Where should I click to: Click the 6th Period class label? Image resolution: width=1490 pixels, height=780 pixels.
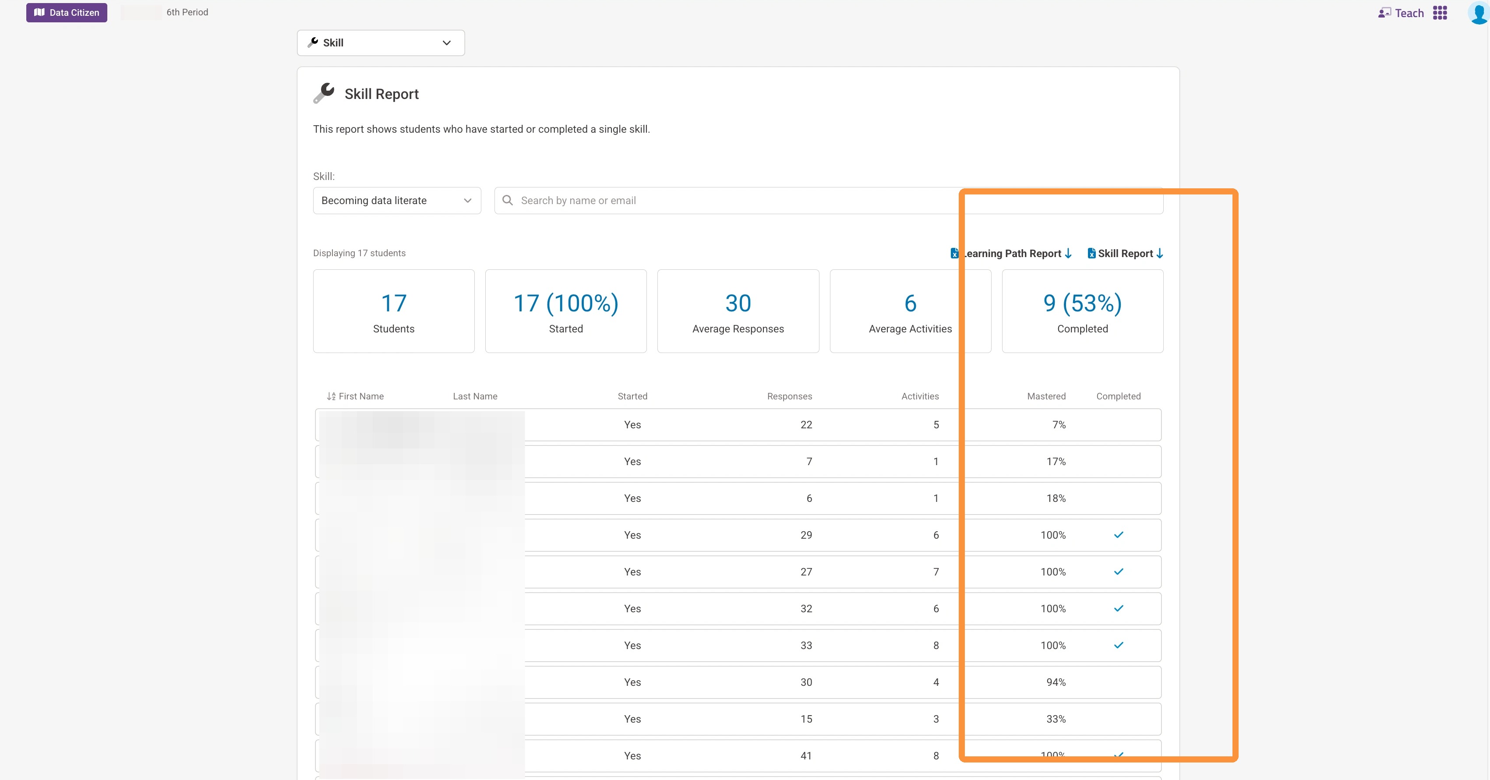[x=187, y=12]
